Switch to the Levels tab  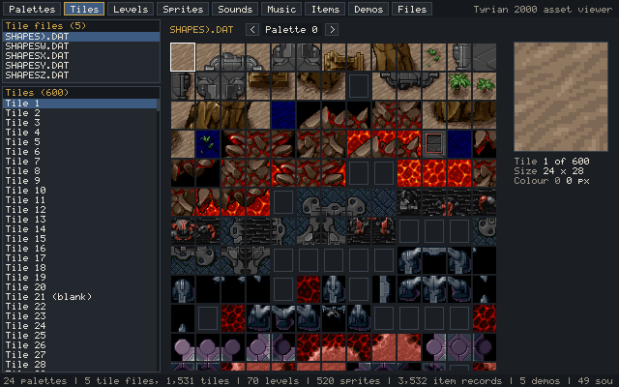(x=131, y=9)
